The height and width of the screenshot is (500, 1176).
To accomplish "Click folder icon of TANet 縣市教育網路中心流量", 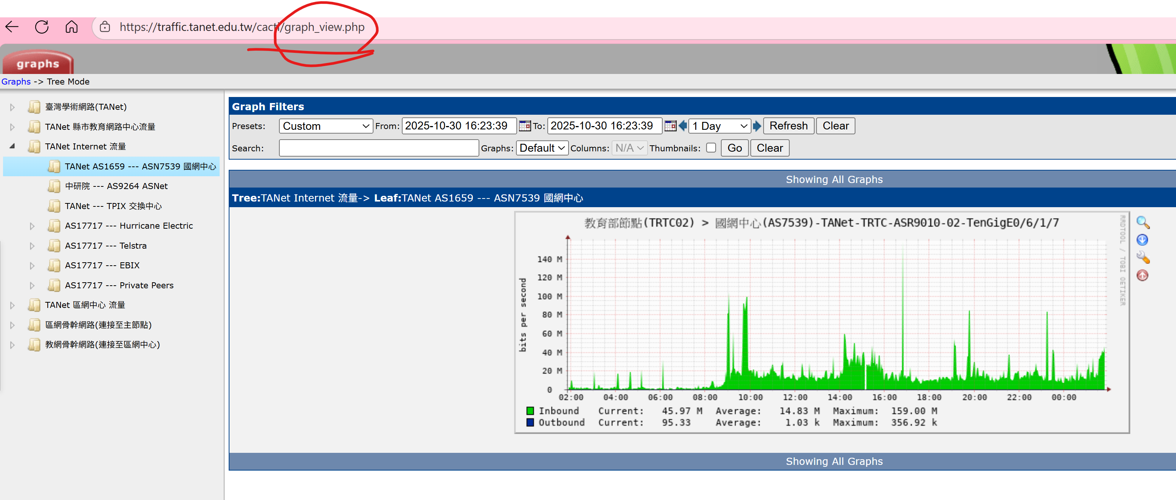I will (34, 127).
